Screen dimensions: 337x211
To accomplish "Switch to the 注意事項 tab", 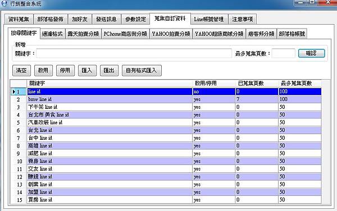I will (242, 19).
